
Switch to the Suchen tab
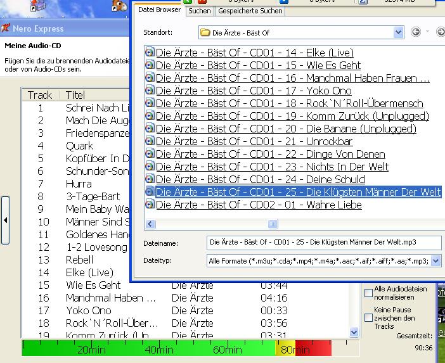tap(200, 11)
